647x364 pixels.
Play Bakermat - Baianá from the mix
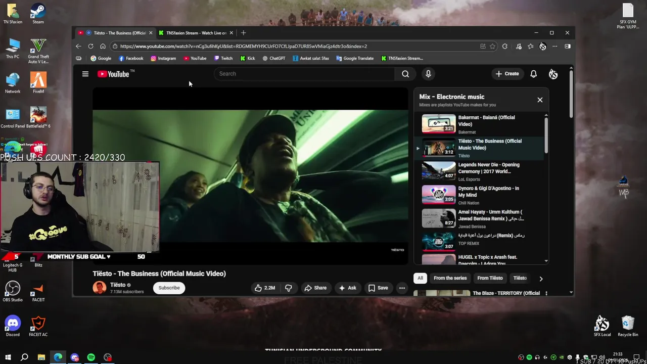pyautogui.click(x=479, y=124)
